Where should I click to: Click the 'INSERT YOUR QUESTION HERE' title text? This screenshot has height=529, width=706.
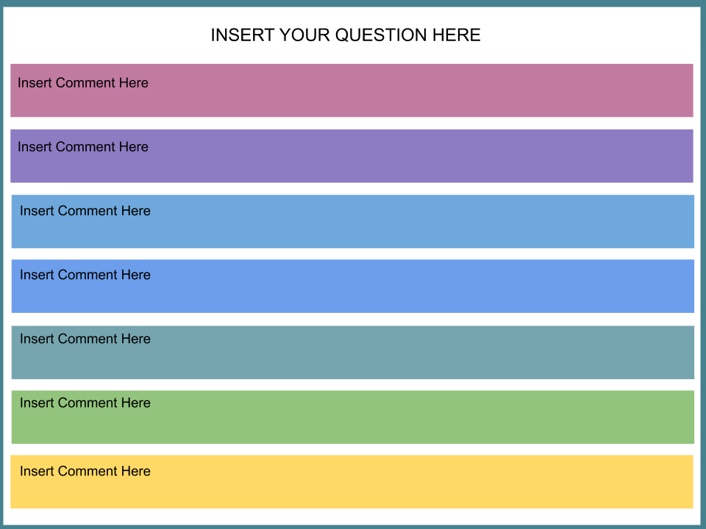coord(346,35)
